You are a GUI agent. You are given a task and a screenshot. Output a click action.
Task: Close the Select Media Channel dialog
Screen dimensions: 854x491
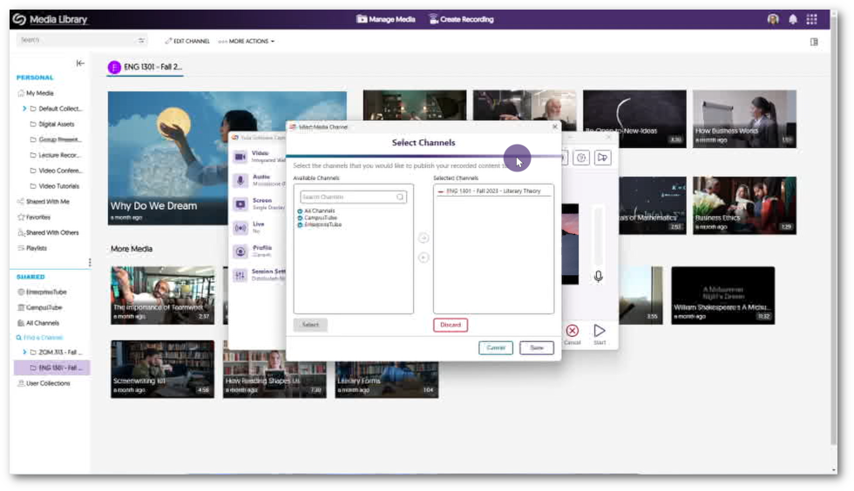(554, 127)
